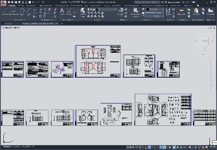Image resolution: width=217 pixels, height=150 pixels.
Task: Click the Paste clipboard icon
Action: click(x=196, y=11)
